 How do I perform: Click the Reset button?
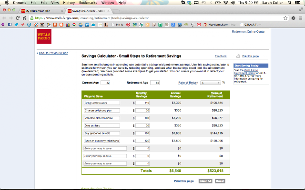[x=220, y=181]
